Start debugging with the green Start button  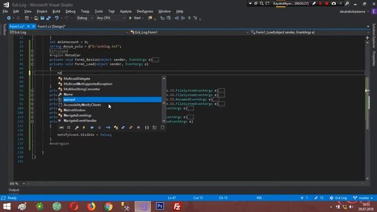(135, 18)
